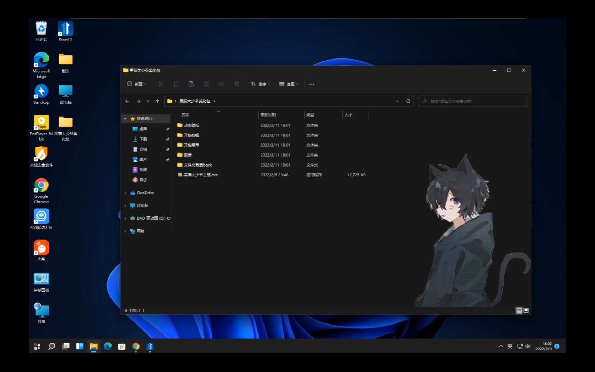Collapse the 快速访问 quick access section
This screenshot has height=372, width=595.
(125, 119)
